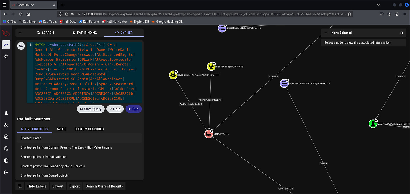Toggle Hide Labels on the graph
Viewport: 410px width, 194px height.
(x=37, y=186)
